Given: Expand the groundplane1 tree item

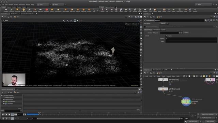Looking at the screenshot, I should [4, 101].
